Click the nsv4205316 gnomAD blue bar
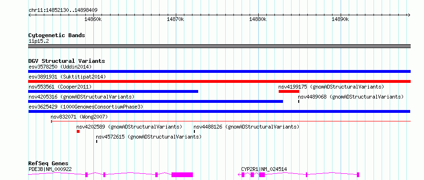The height and width of the screenshot is (180, 424). tap(155, 101)
